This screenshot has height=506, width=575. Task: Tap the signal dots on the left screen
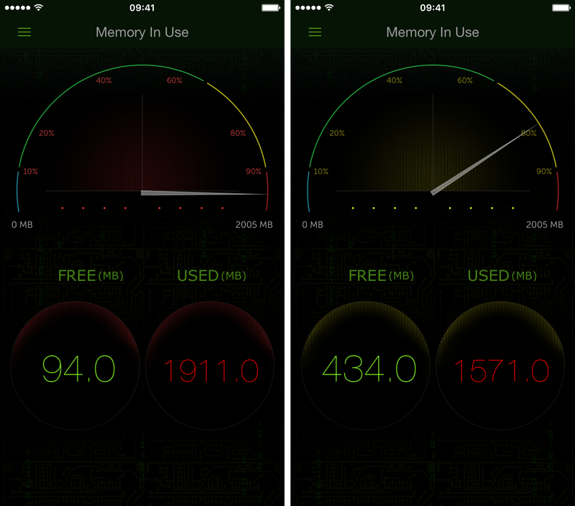tap(17, 8)
